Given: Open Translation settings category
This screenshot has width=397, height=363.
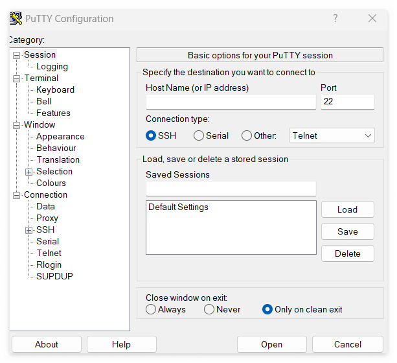Looking at the screenshot, I should (58, 159).
